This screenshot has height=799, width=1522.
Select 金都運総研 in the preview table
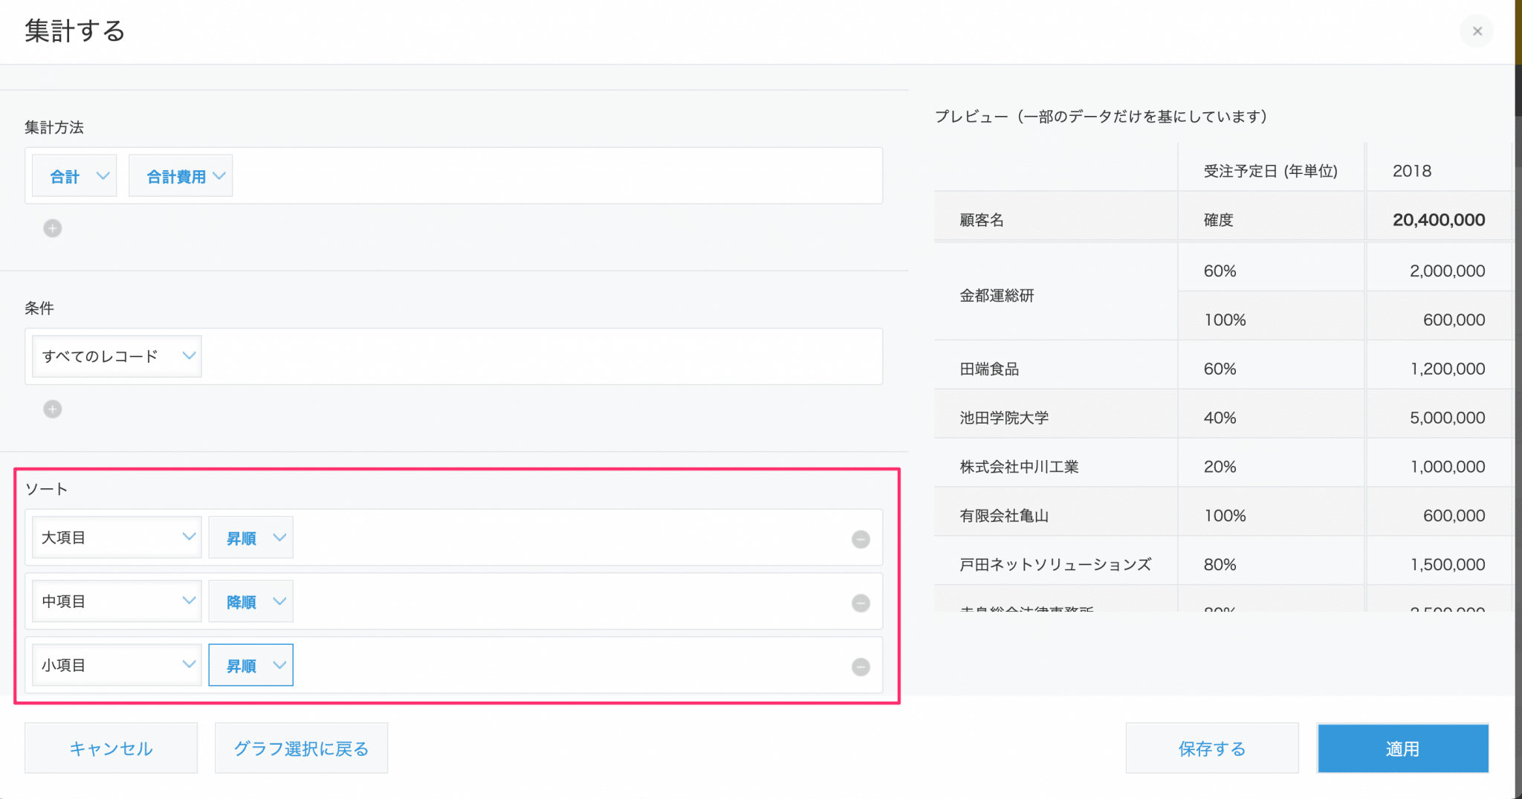point(997,296)
